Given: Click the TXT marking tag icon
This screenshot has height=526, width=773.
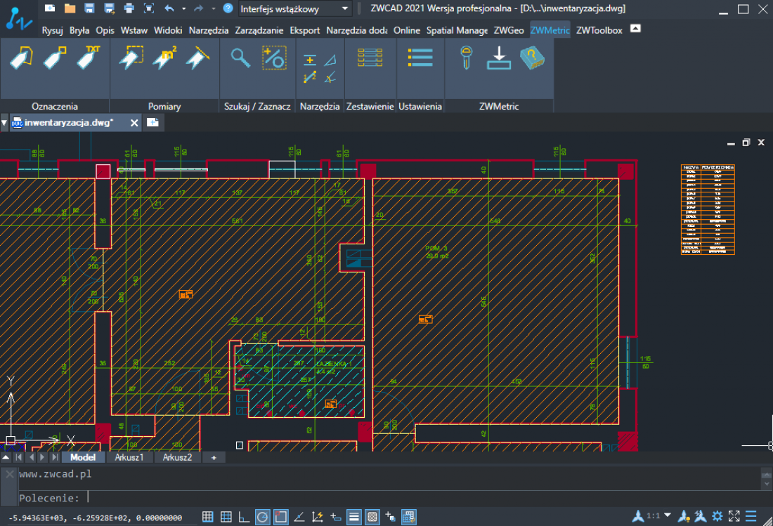Looking at the screenshot, I should pos(89,57).
